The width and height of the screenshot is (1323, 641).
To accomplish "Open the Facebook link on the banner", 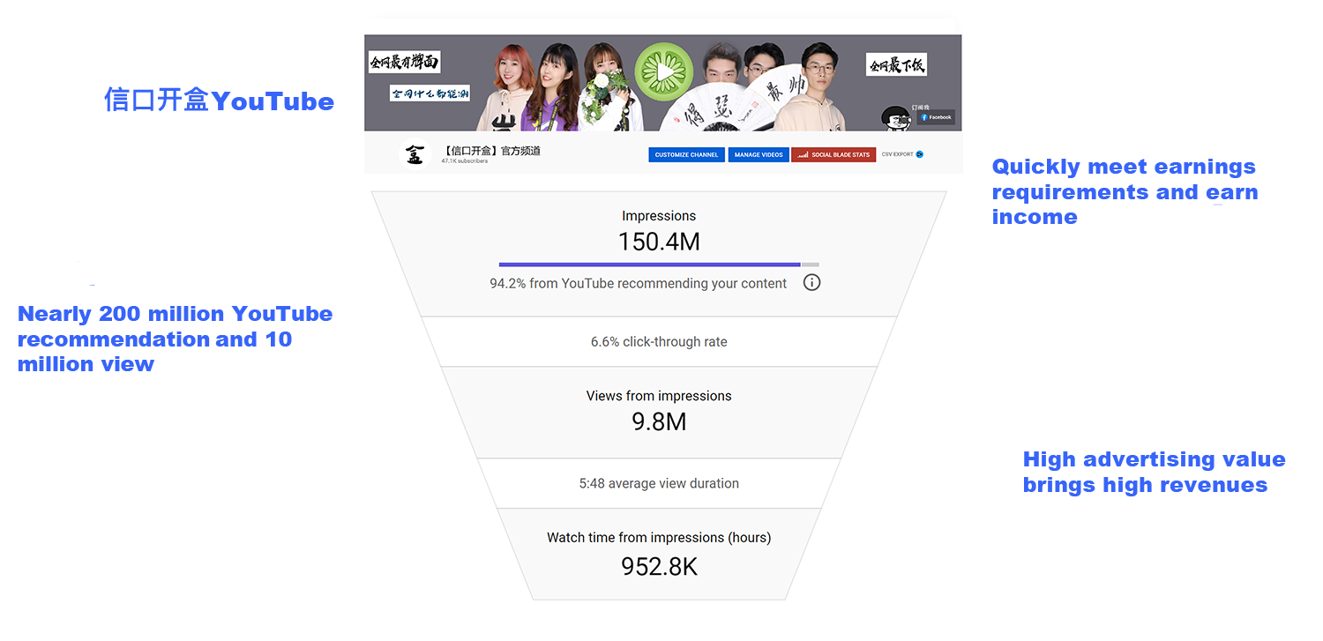I will pyautogui.click(x=936, y=117).
